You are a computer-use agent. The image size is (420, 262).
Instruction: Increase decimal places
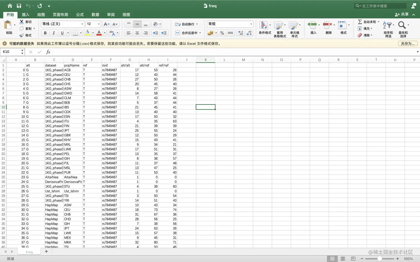pyautogui.click(x=241, y=33)
